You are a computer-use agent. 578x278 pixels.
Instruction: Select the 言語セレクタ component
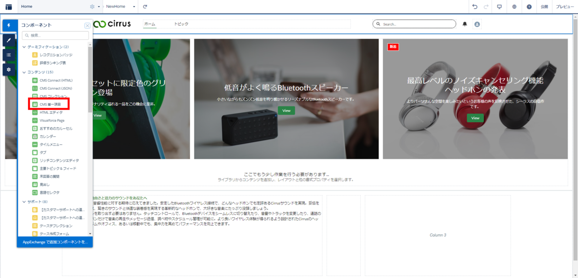[x=46, y=193]
